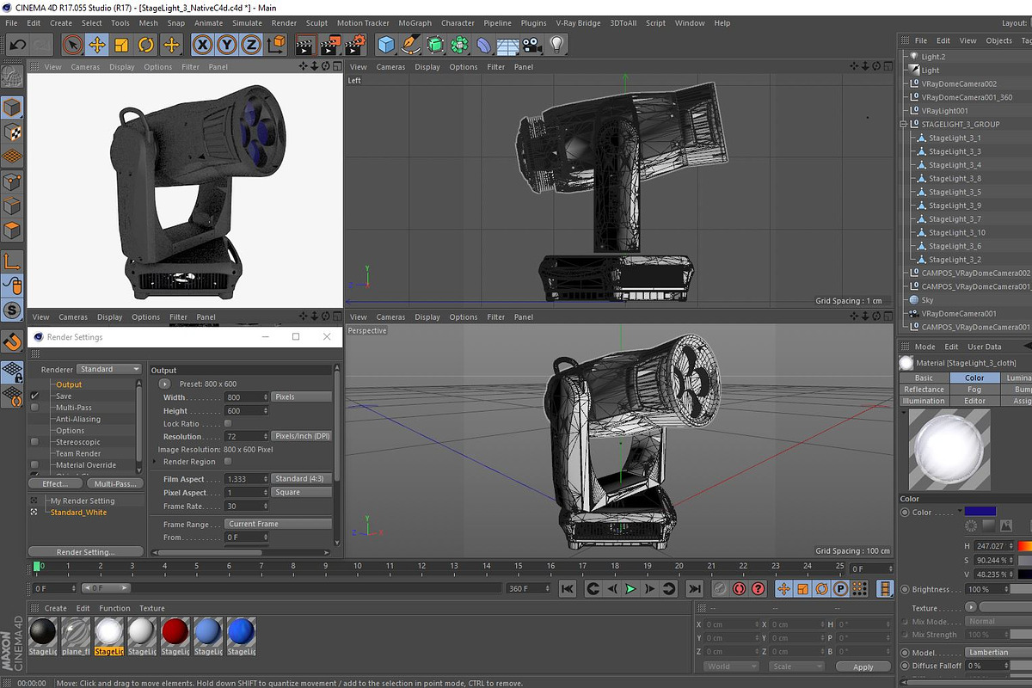Add a Light using bulb icon
The height and width of the screenshot is (688, 1032).
557,44
